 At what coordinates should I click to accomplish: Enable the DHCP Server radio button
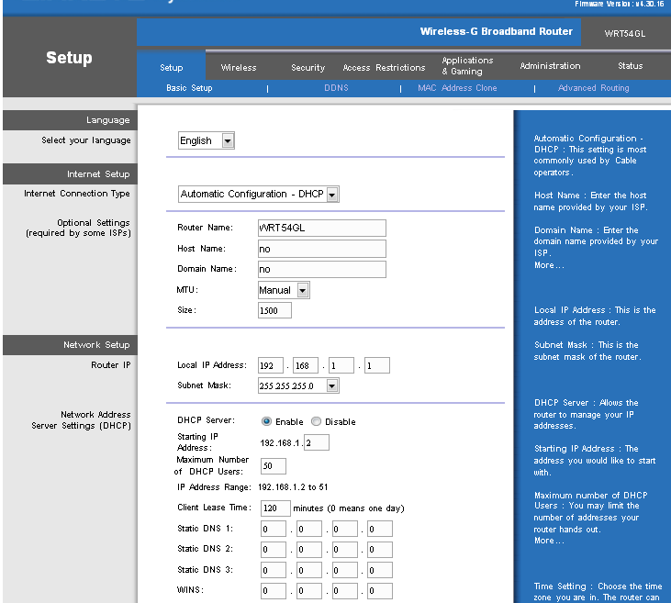coord(266,421)
